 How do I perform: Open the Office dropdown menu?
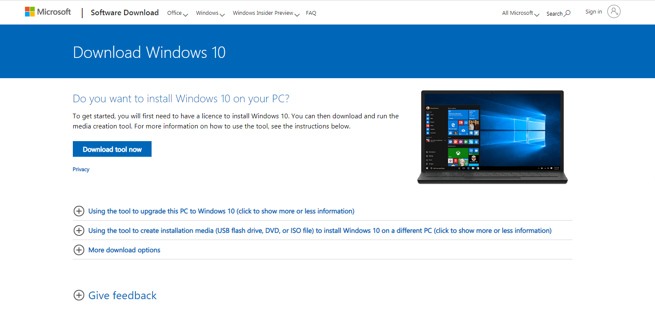pos(177,13)
